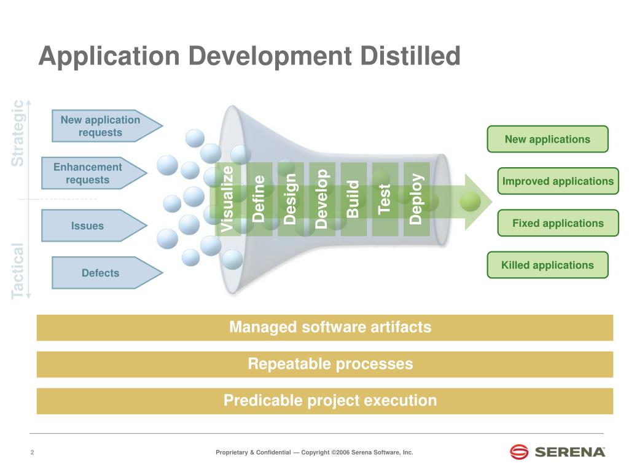Select the 'Enhancement requests' arrow shape
The width and height of the screenshot is (629, 472).
pyautogui.click(x=94, y=173)
